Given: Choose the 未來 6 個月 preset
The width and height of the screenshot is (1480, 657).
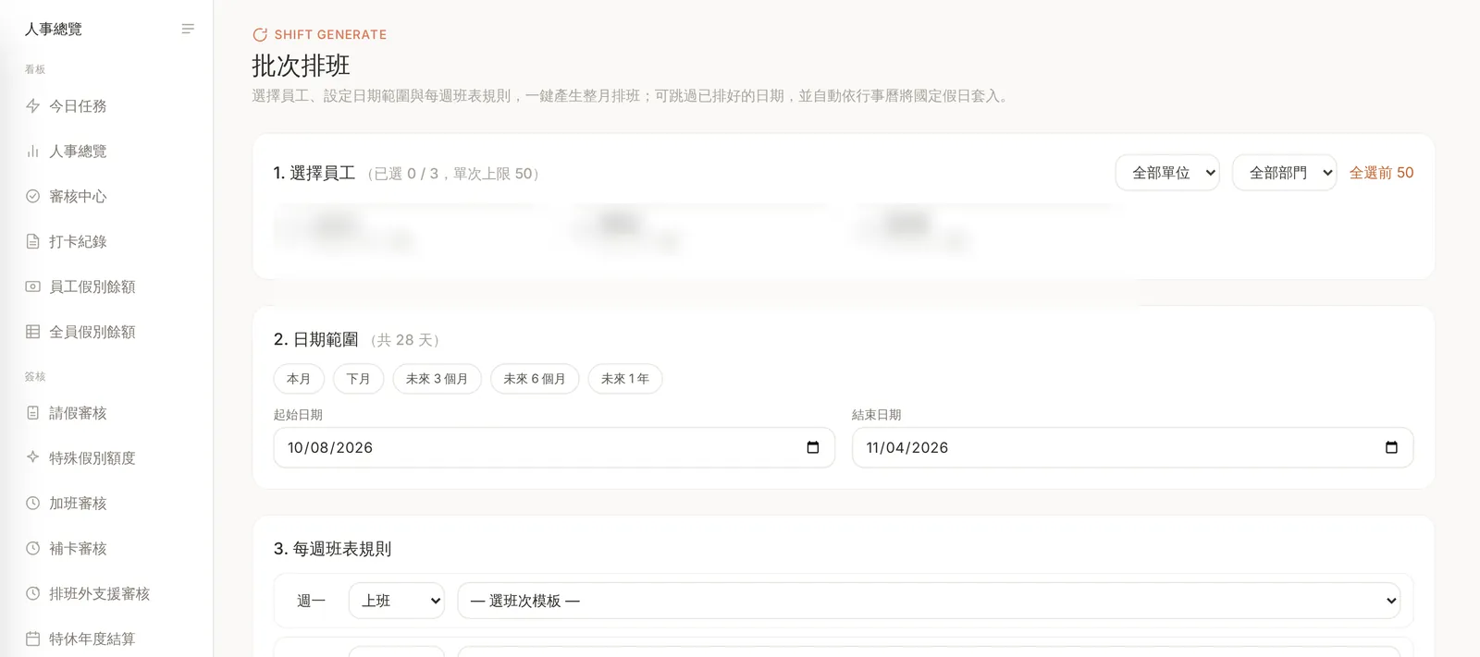Looking at the screenshot, I should (x=535, y=379).
